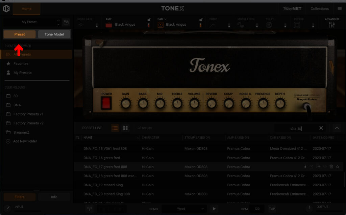Toggle the amp red POWER switch
The height and width of the screenshot is (215, 346).
point(106,103)
